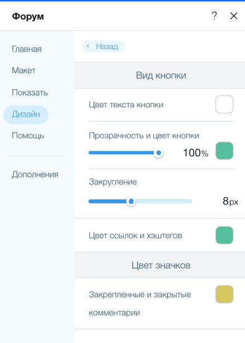Edit the 100% opacity value field
Viewport: 245px width, 343px height.
[x=196, y=153]
